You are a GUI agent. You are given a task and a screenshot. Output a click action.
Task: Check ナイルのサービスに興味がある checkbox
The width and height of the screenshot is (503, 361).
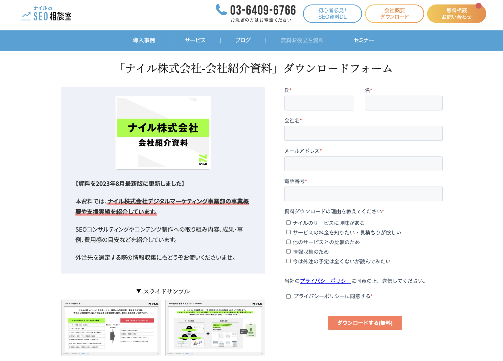(x=288, y=223)
